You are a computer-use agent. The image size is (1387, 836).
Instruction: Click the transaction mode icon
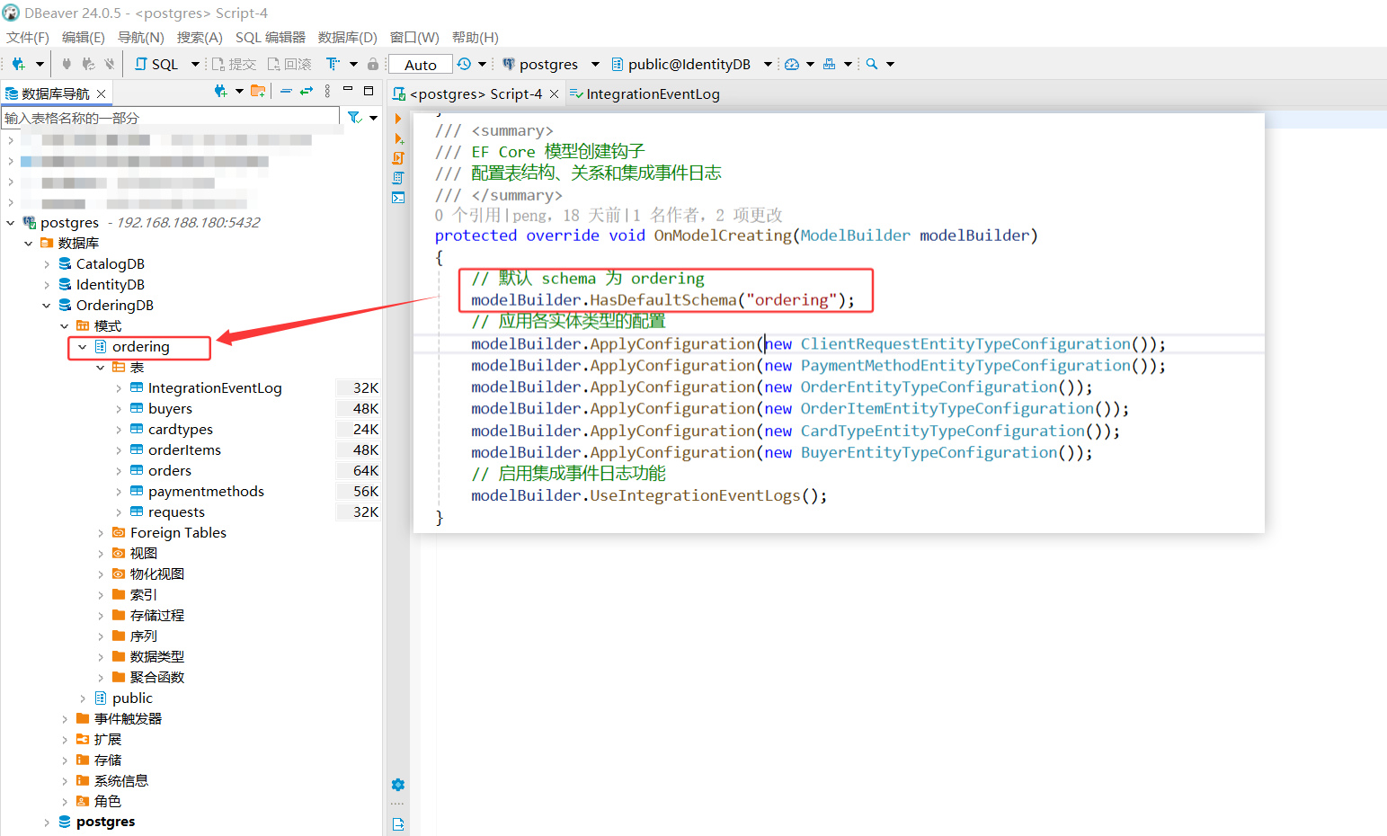(333, 64)
